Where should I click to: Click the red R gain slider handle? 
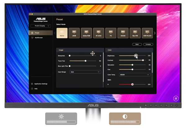click(132, 84)
